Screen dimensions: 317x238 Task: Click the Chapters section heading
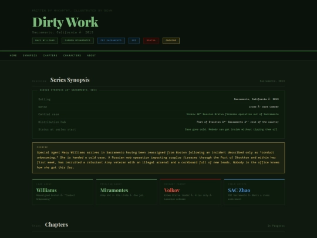coord(56,224)
